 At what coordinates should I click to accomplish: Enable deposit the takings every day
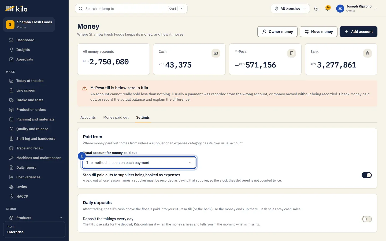tap(367, 219)
